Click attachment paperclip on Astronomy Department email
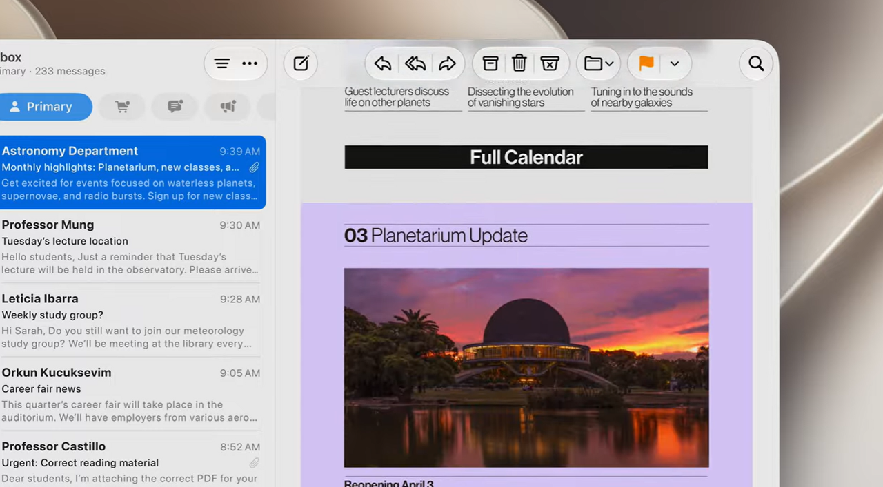Viewport: 883px width, 487px height. pyautogui.click(x=254, y=167)
